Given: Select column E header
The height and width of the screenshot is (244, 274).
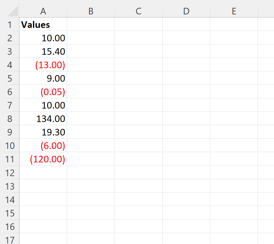Looking at the screenshot, I should point(234,11).
